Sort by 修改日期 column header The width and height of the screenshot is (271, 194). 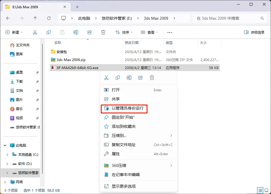coord(132,43)
